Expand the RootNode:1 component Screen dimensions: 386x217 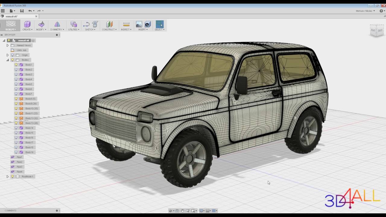click(8, 177)
